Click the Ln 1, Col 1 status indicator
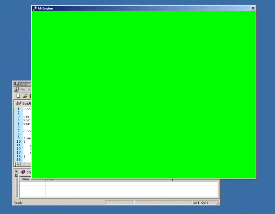The width and height of the screenshot is (275, 214). click(x=201, y=203)
